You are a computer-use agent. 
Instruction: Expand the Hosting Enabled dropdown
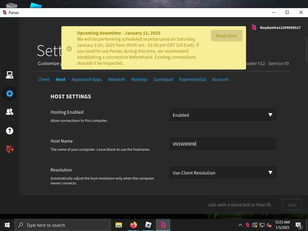pyautogui.click(x=223, y=115)
